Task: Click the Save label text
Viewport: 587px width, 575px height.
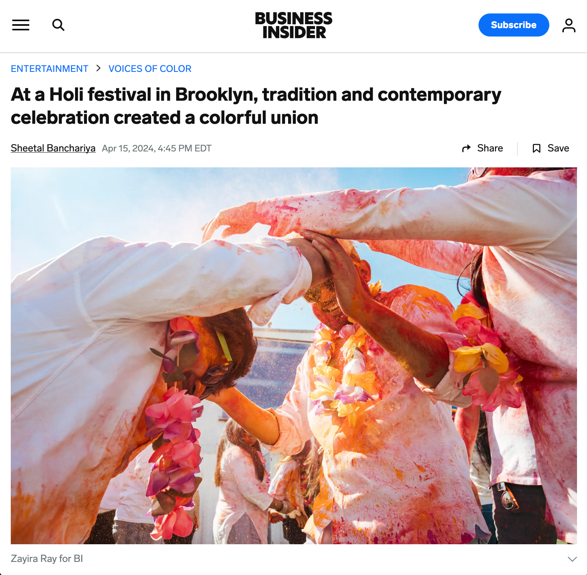Action: pos(558,148)
